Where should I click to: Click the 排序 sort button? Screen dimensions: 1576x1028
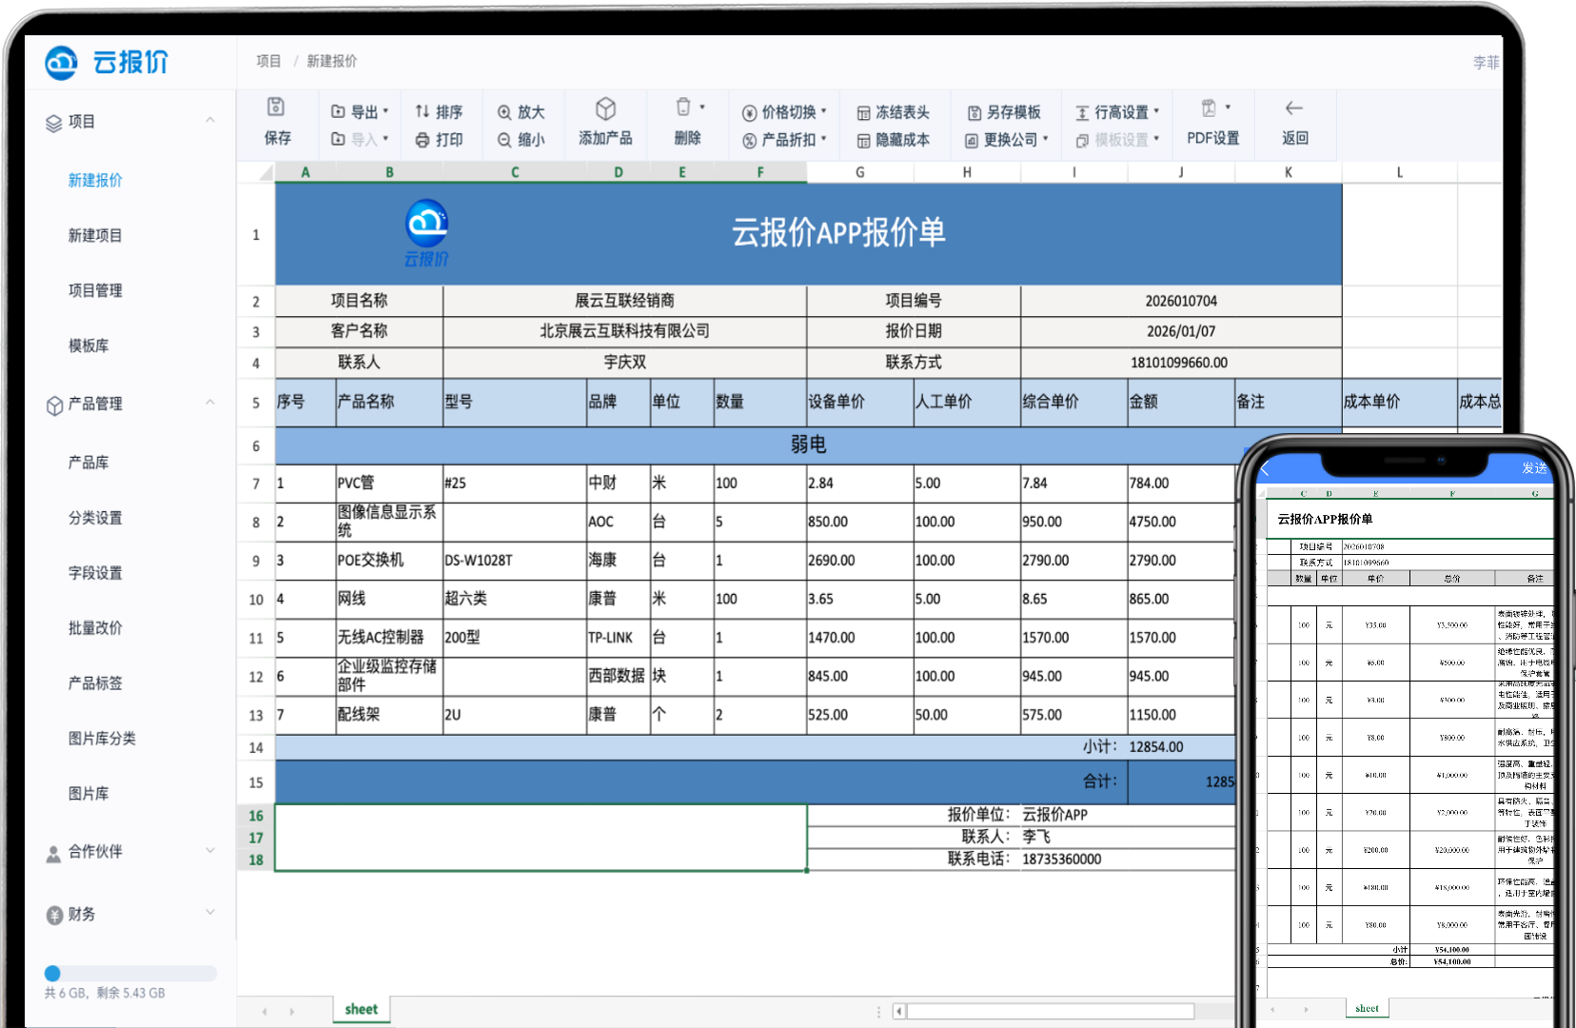(x=439, y=112)
